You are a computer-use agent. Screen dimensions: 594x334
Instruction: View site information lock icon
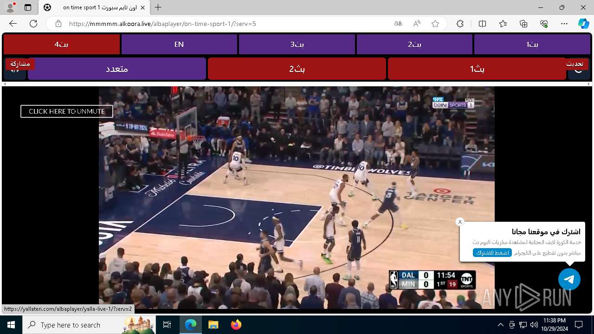[58, 24]
